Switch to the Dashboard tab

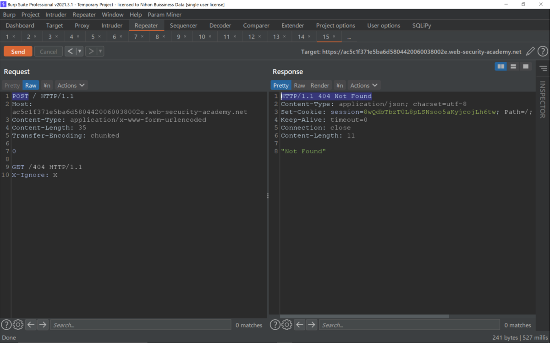click(x=20, y=26)
